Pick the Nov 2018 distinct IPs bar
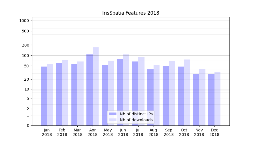The height and width of the screenshot is (141, 255). 196,100
